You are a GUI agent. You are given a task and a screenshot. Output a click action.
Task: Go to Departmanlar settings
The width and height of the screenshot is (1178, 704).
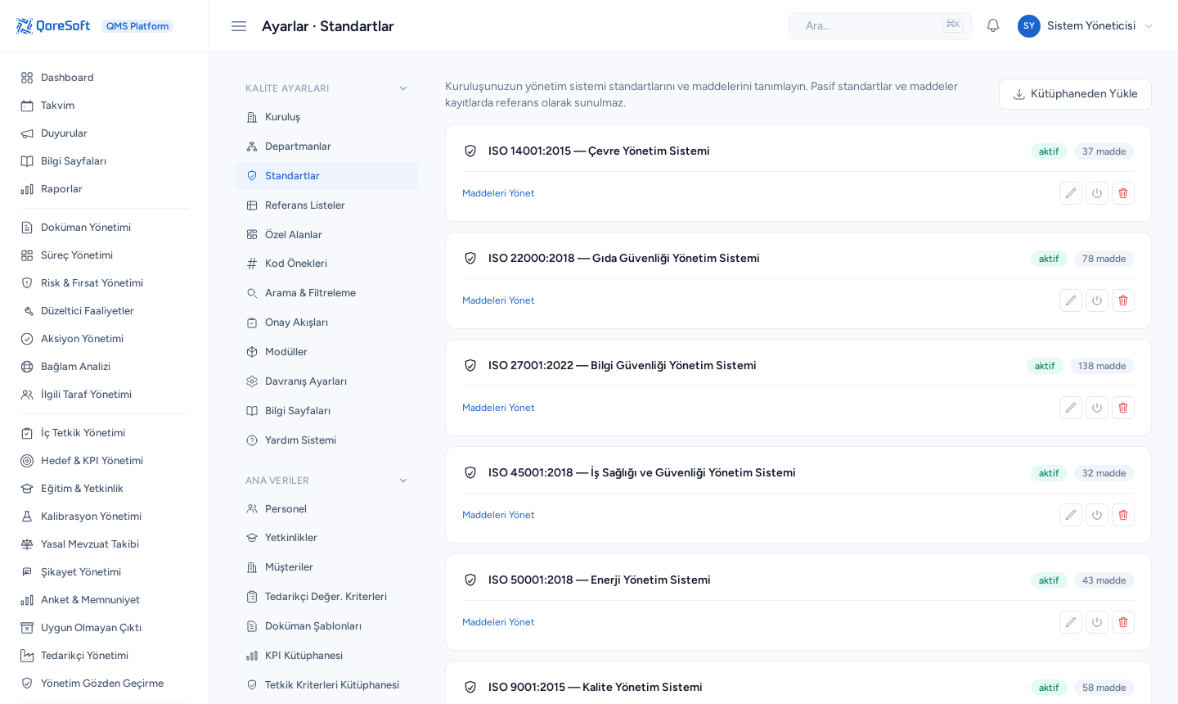tap(327, 147)
